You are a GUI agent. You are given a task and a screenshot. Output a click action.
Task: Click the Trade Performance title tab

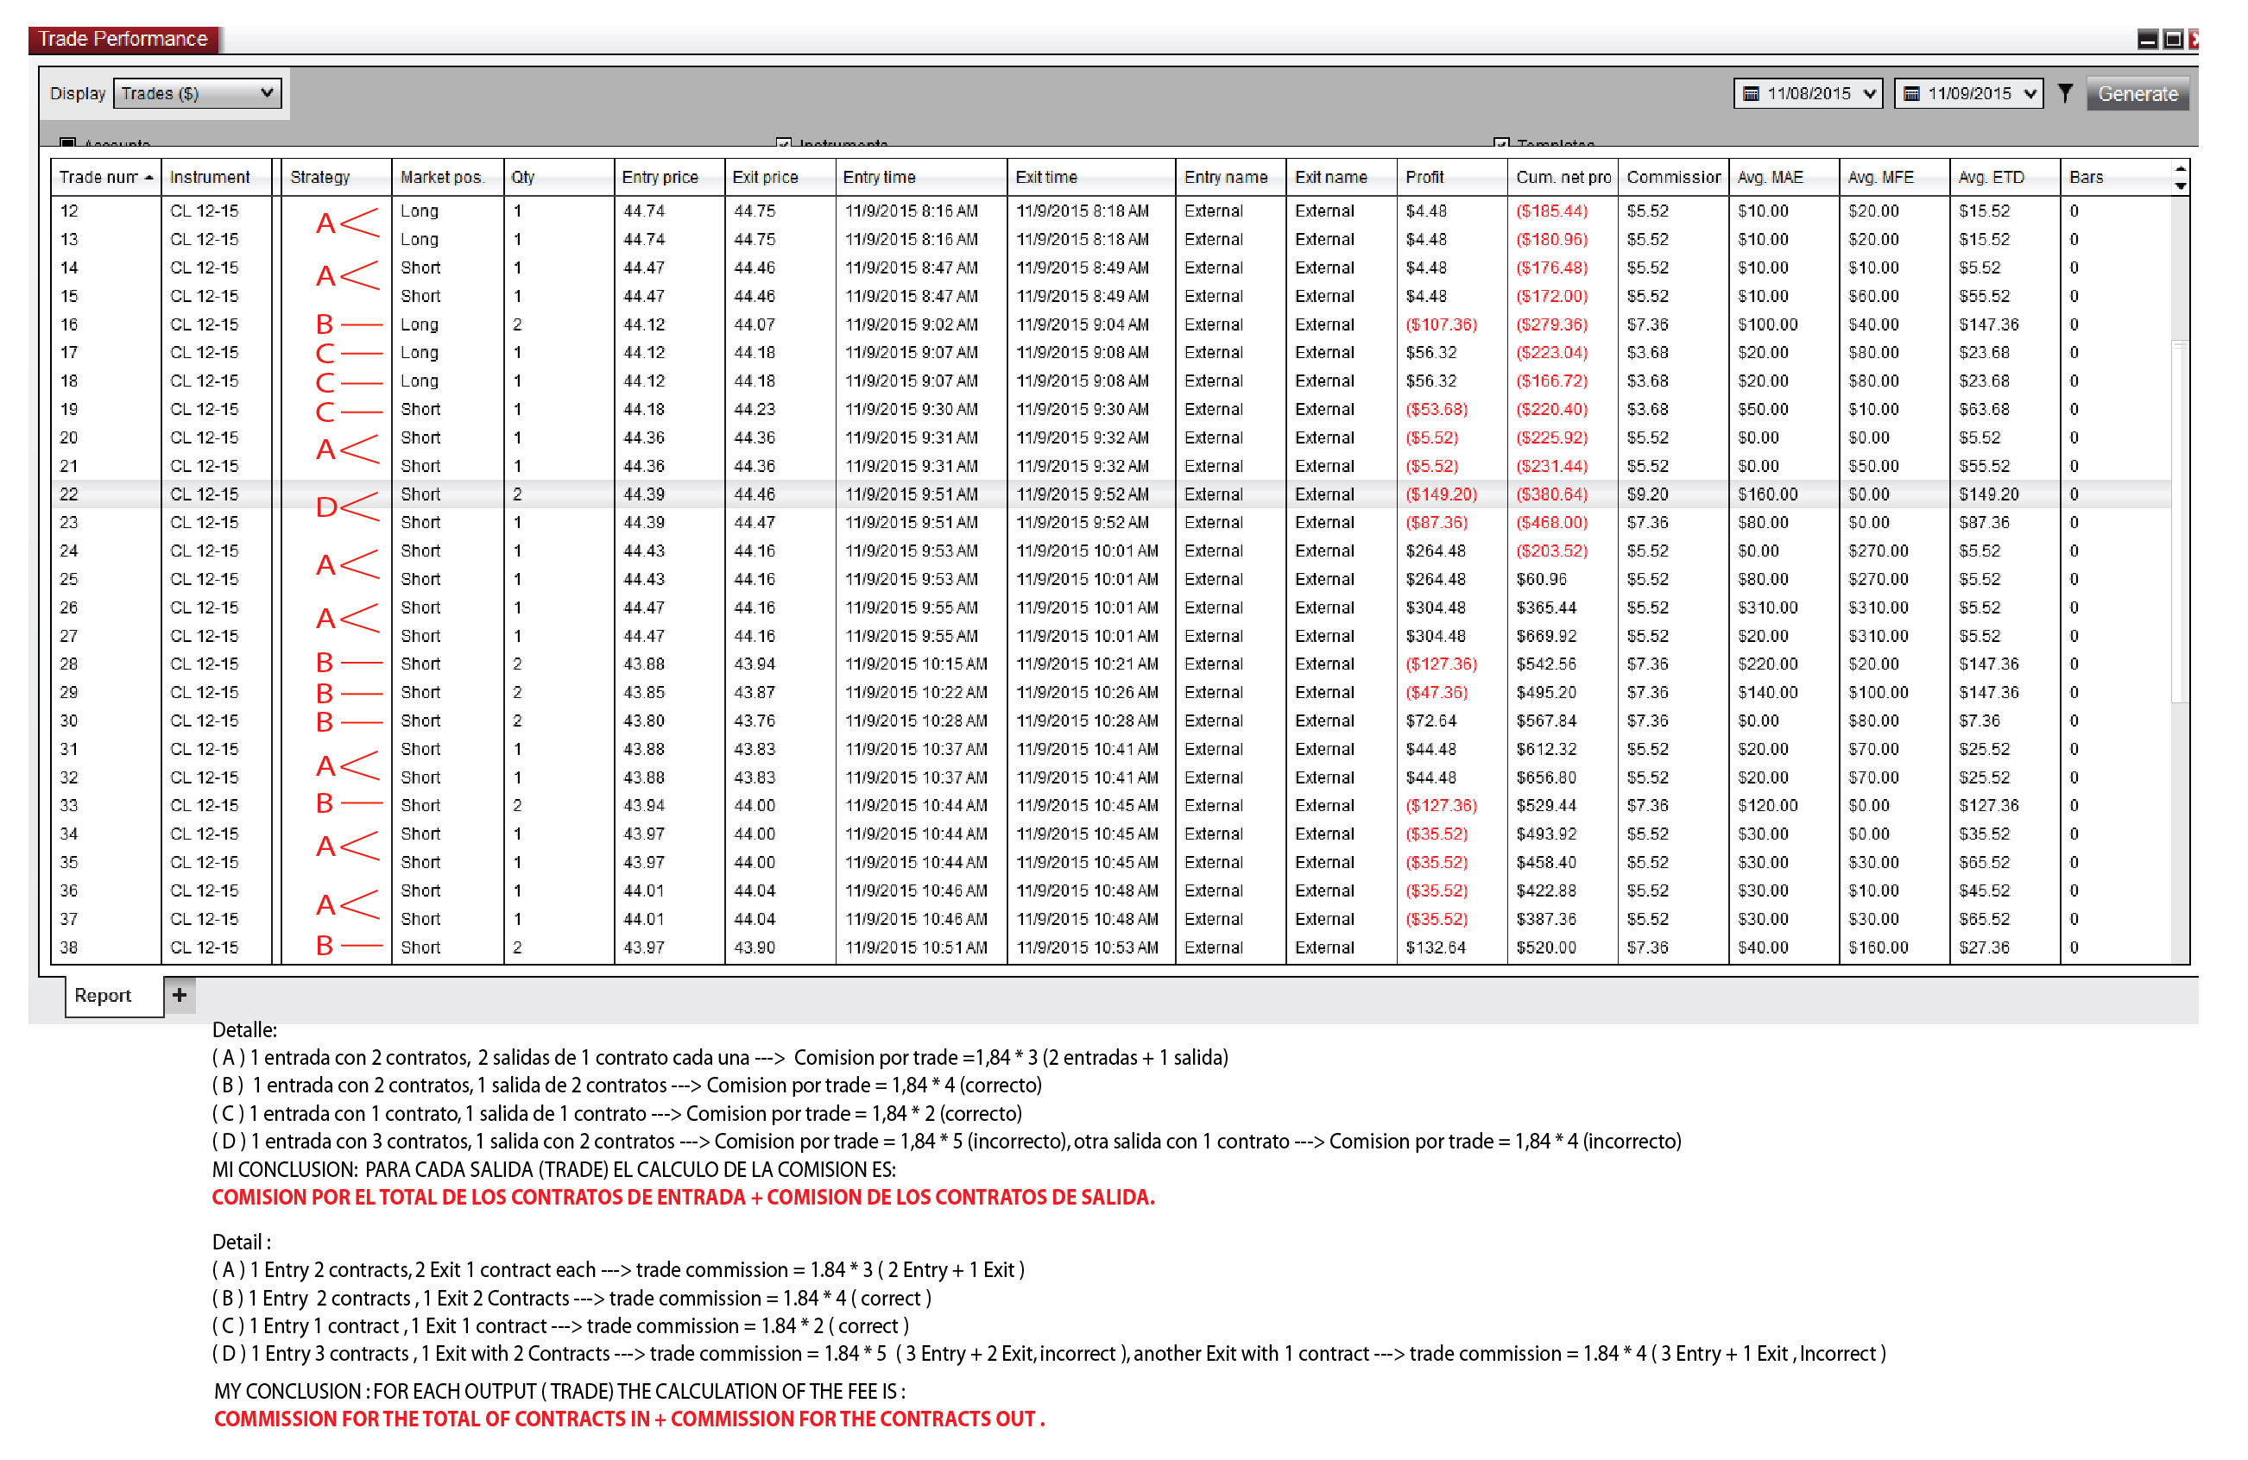point(123,39)
